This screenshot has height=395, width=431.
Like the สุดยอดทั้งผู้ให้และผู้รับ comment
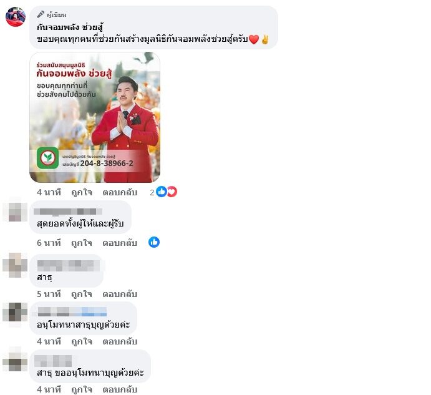pos(82,243)
